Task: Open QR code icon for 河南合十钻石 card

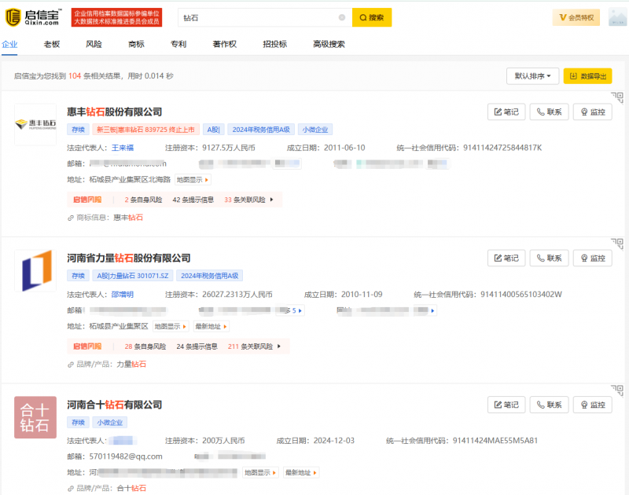Action: pos(618,390)
